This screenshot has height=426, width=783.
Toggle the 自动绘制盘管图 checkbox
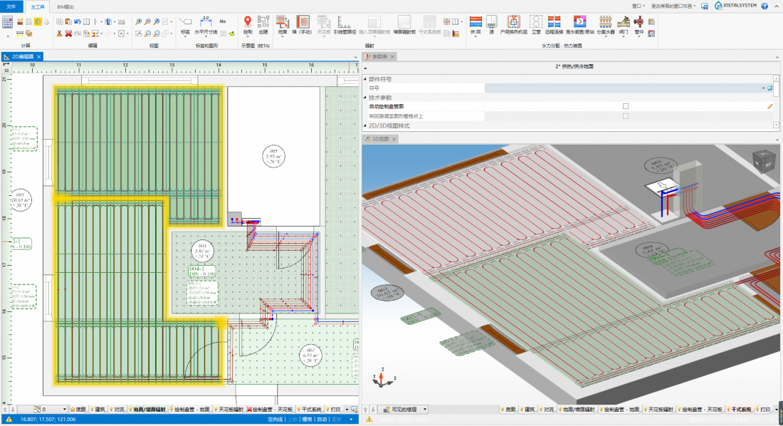626,106
